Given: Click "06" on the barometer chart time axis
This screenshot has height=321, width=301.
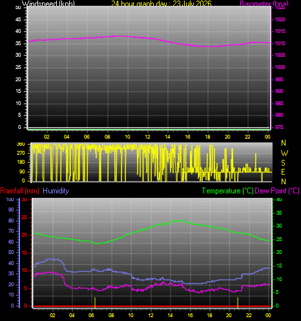Looking at the screenshot, I should tap(87, 137).
